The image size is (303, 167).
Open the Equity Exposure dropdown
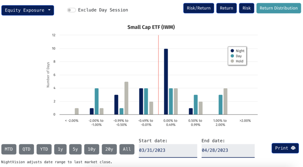point(27,10)
